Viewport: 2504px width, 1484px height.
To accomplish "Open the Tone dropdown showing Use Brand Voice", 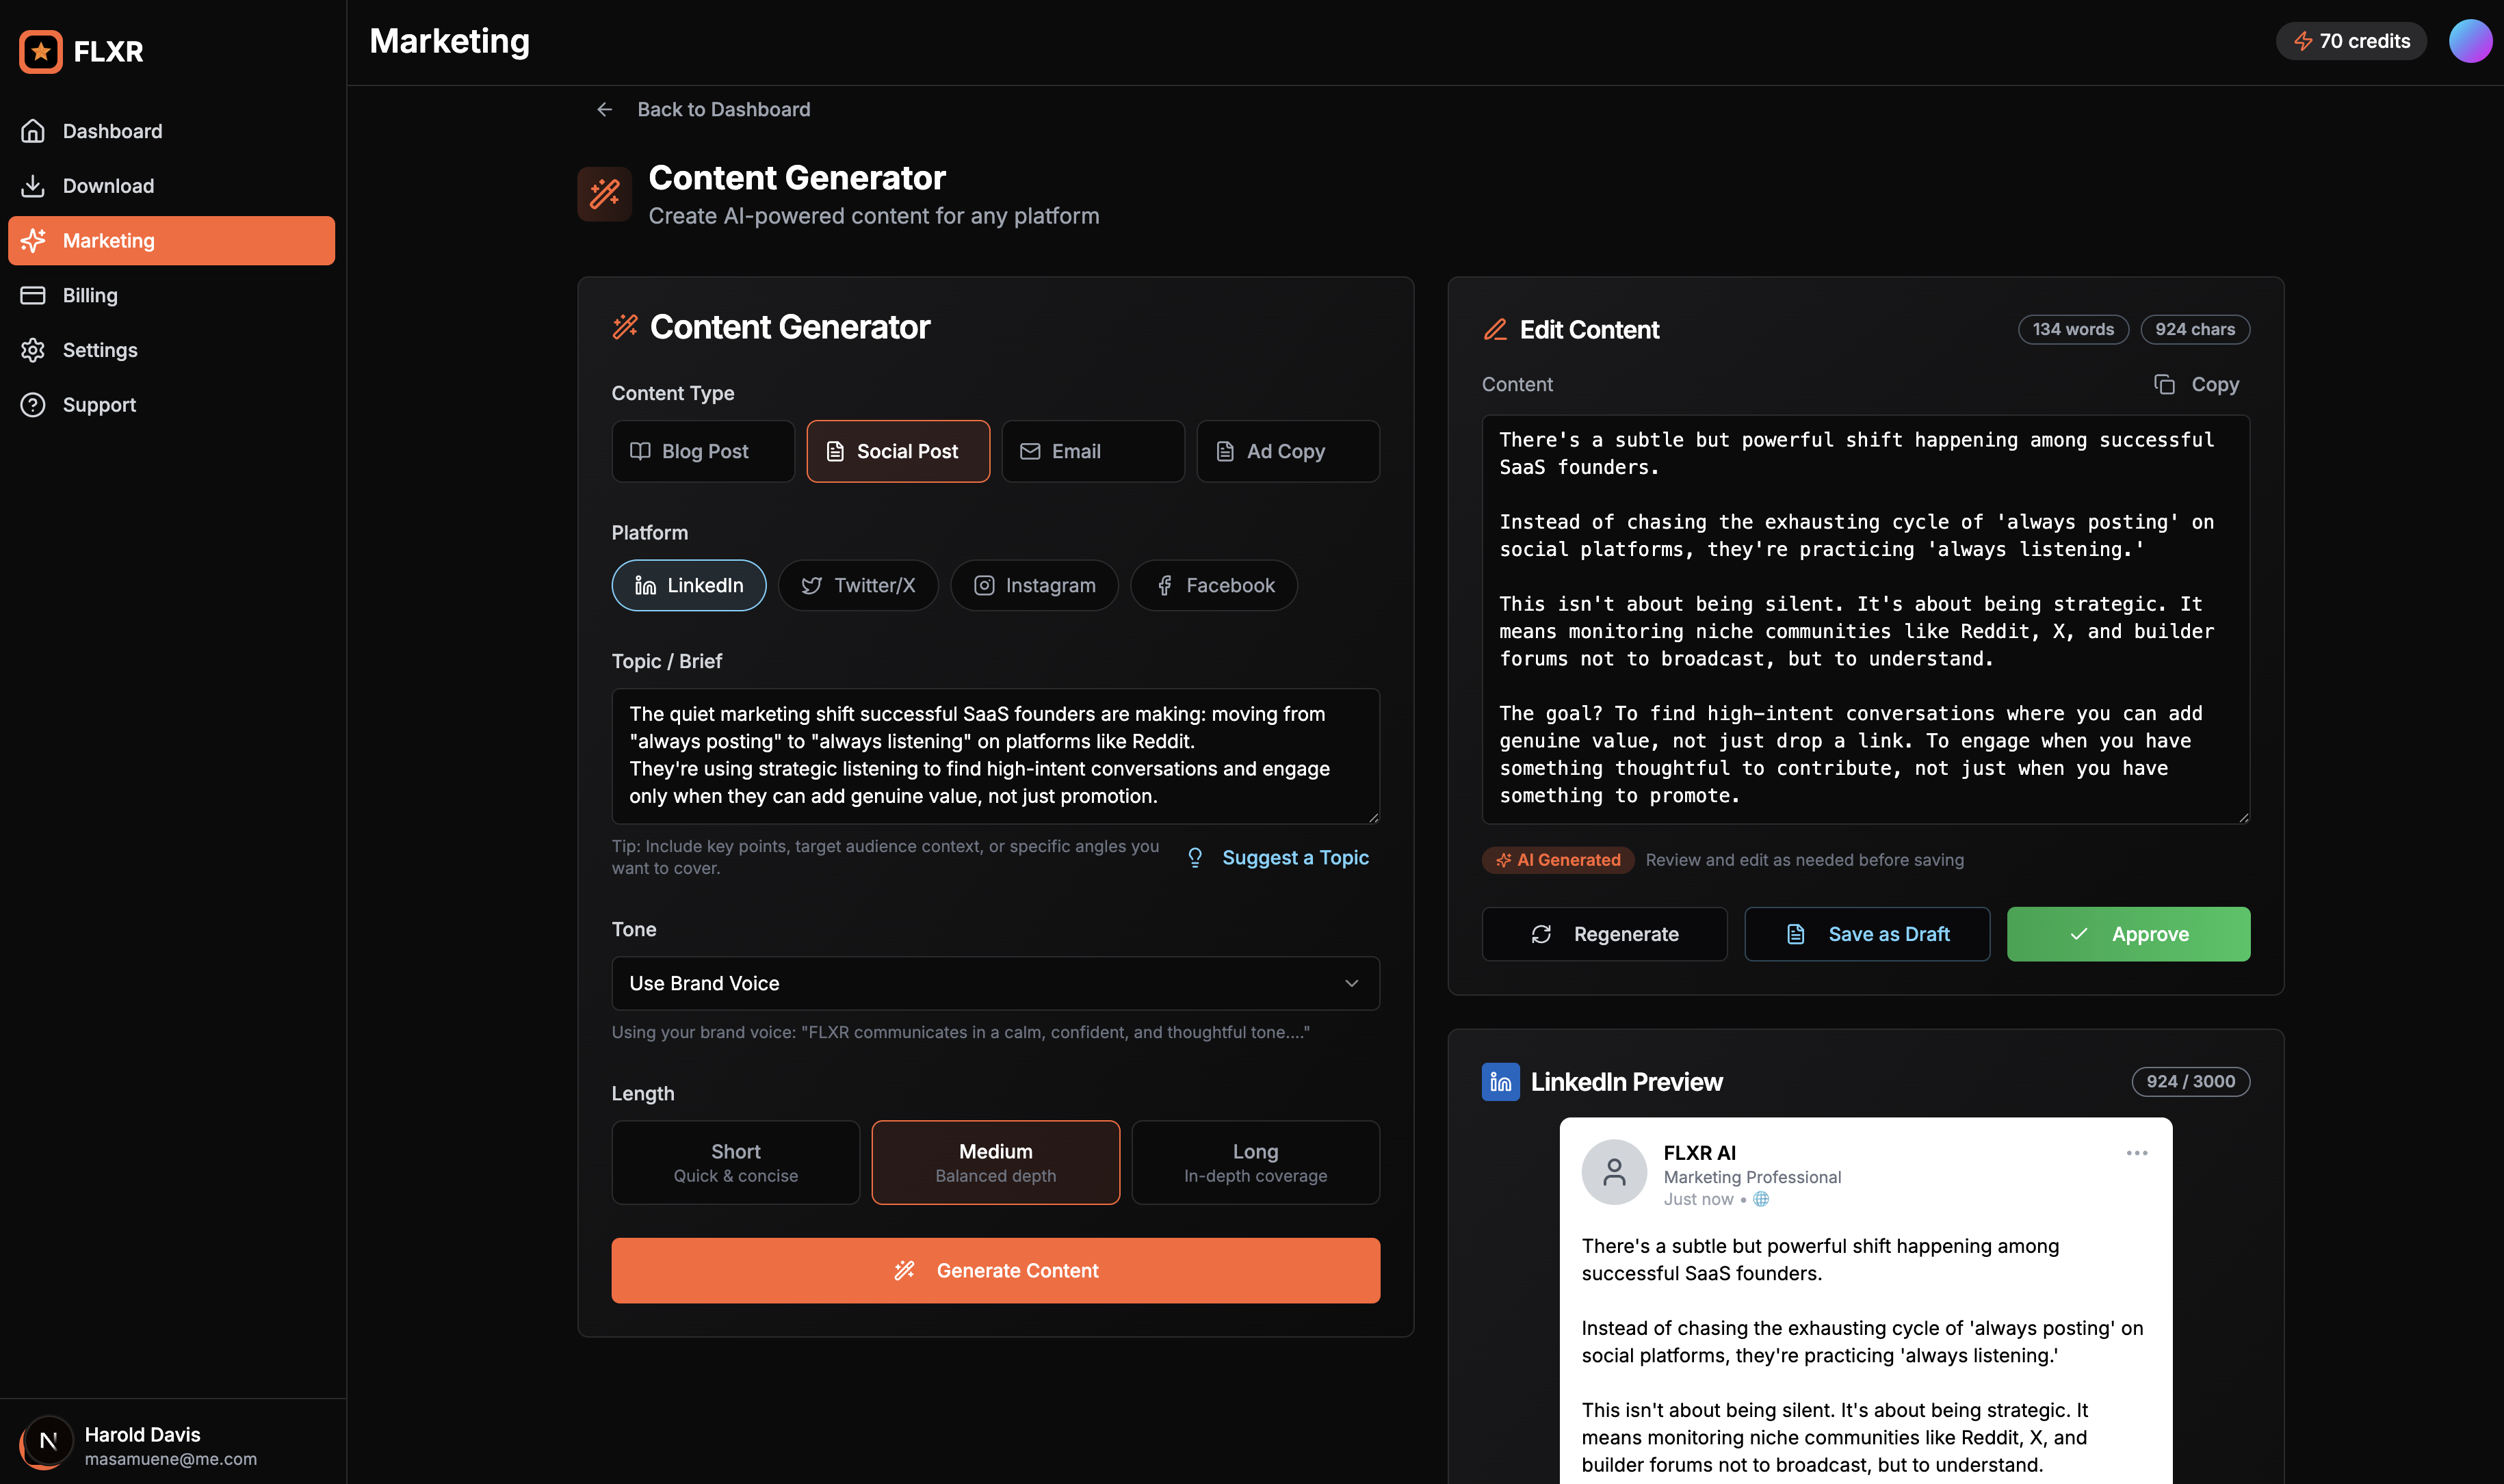I will coord(994,983).
